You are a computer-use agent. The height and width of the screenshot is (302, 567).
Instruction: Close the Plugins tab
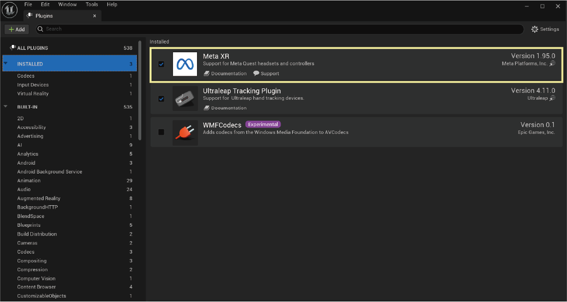click(95, 16)
